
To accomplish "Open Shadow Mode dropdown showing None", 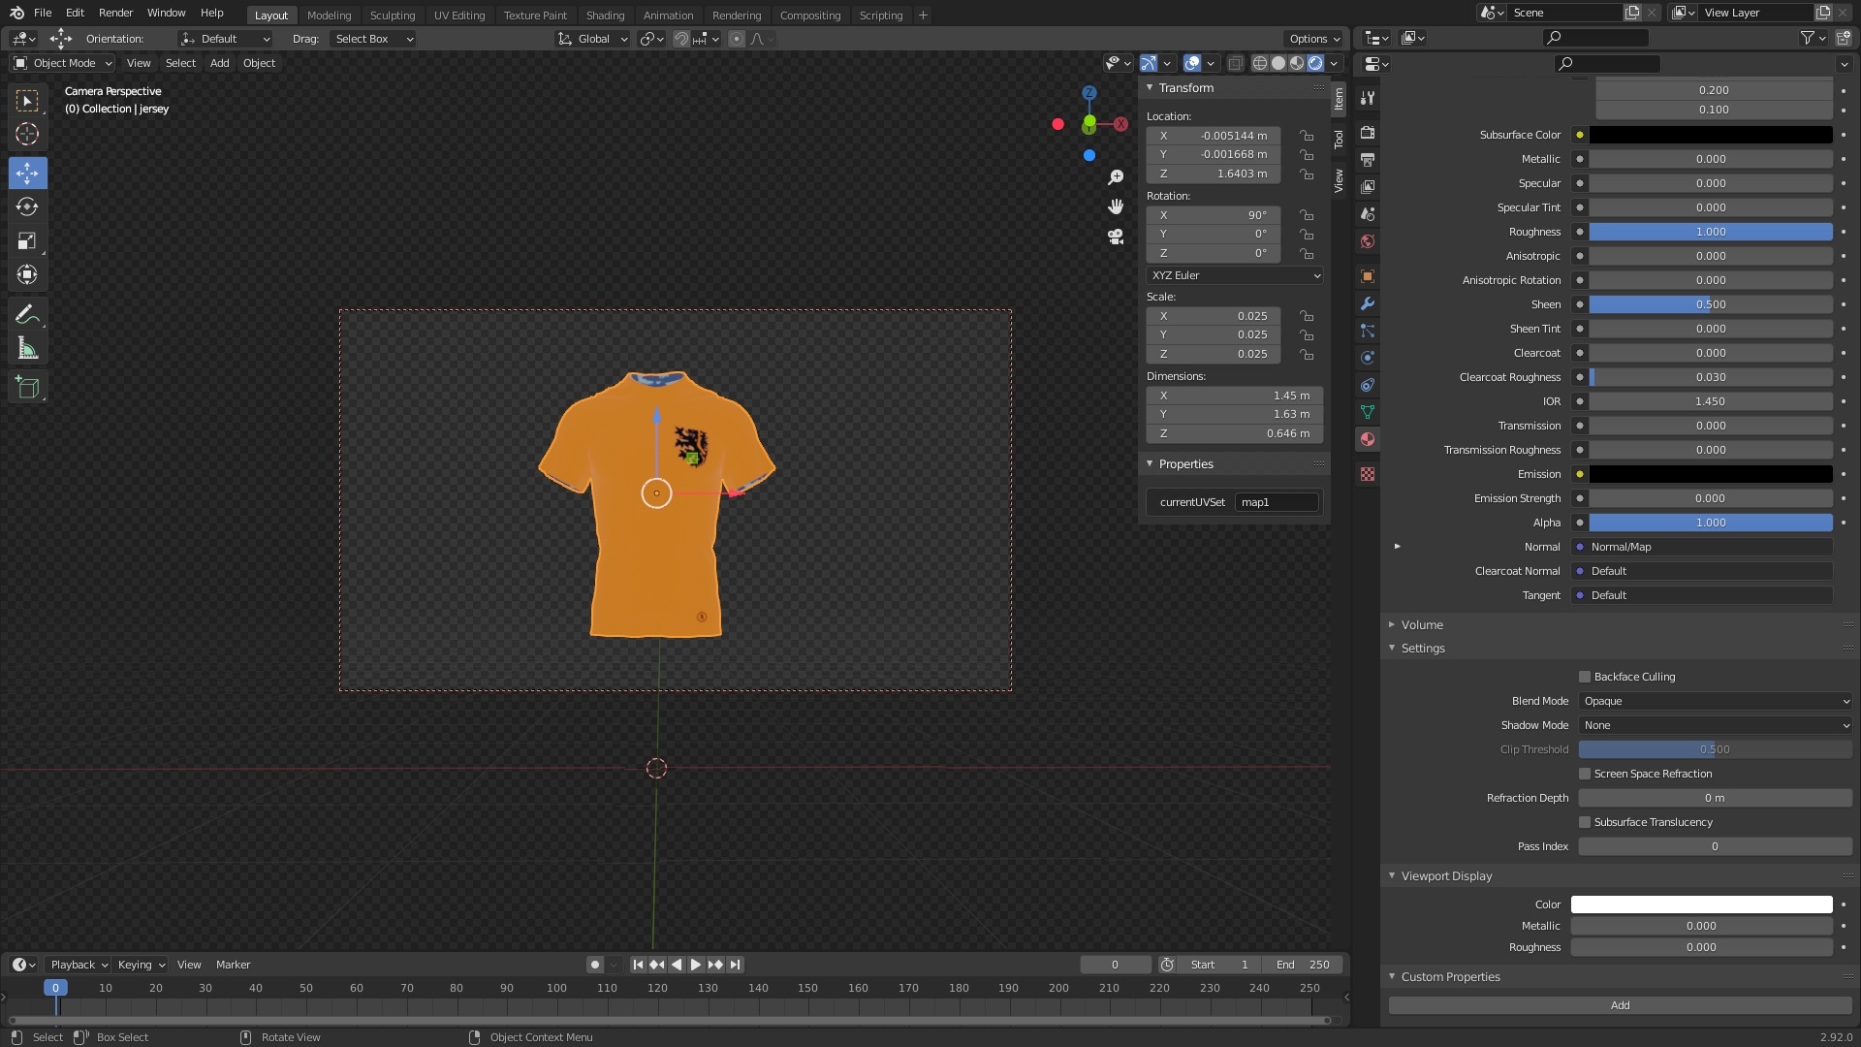I will click(1715, 725).
